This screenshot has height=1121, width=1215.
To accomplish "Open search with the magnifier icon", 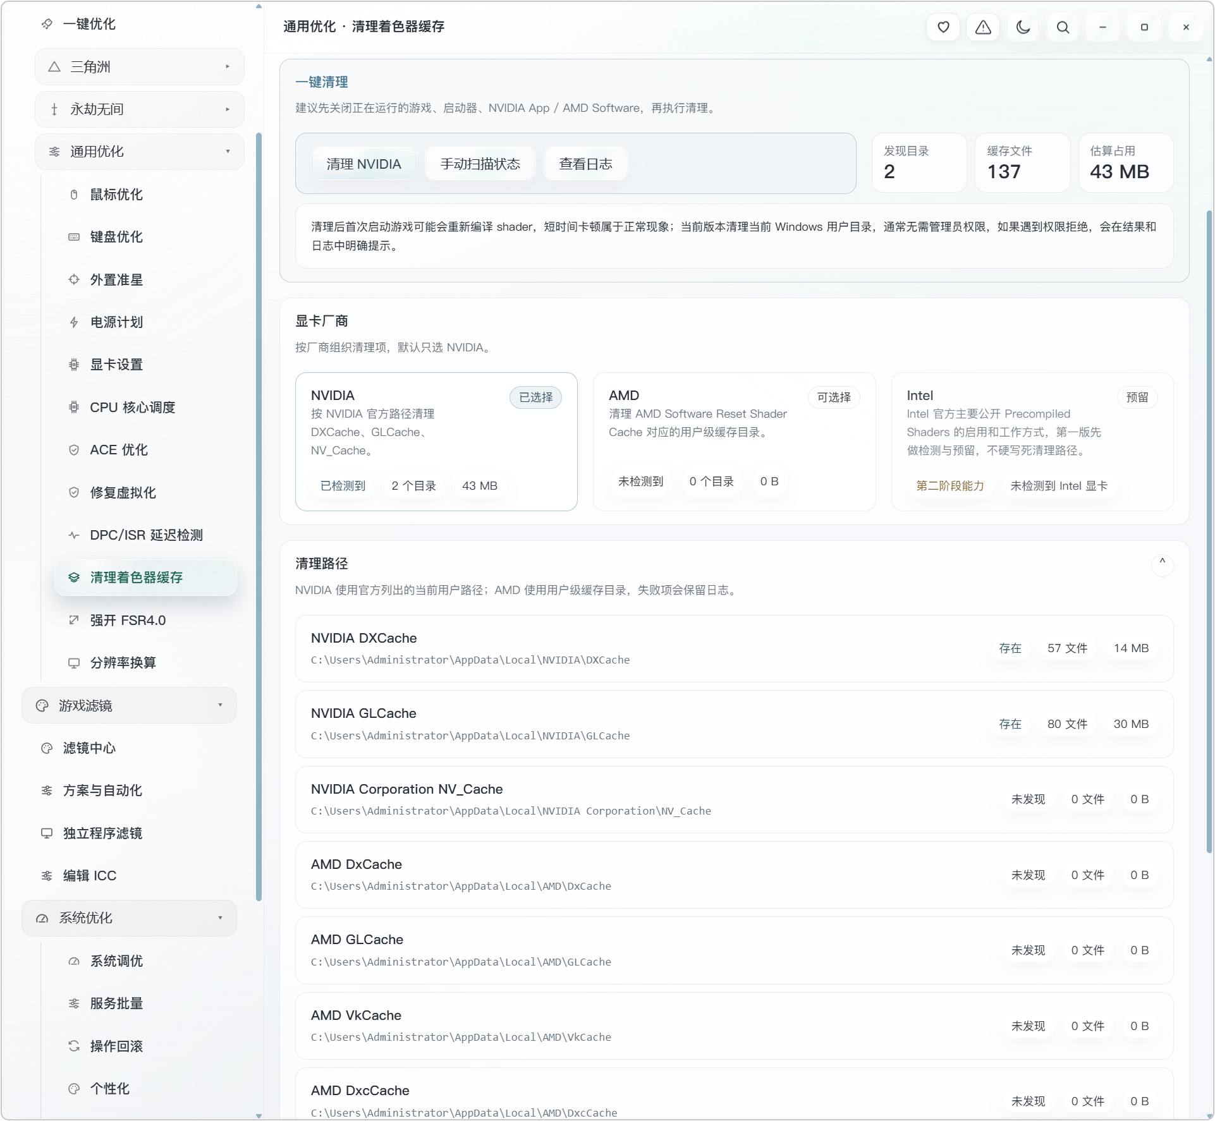I will (x=1063, y=27).
